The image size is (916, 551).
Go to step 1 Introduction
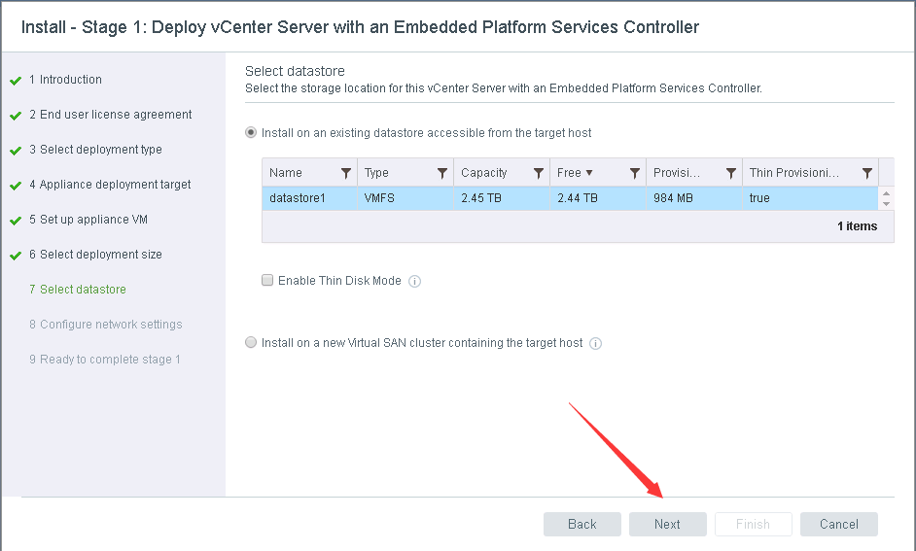[65, 80]
